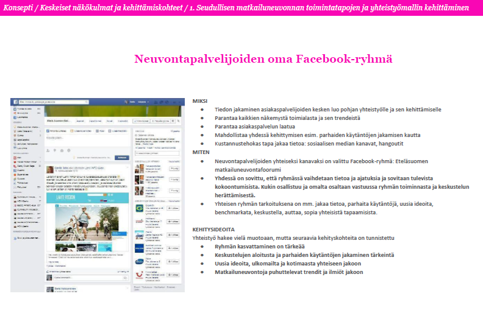Screen dimensions: 483x316
Task: Click the bullet starting 'Matkailuneuvontoja puhuttelevat trendit'
Action: pyautogui.click(x=289, y=272)
